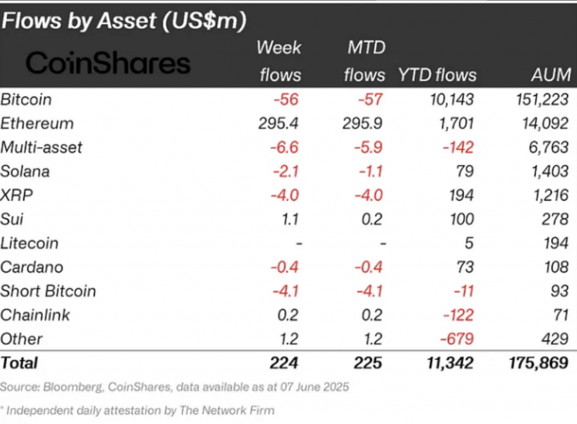Select the Bitcoin row label
Image resolution: width=577 pixels, height=424 pixels.
tap(26, 100)
